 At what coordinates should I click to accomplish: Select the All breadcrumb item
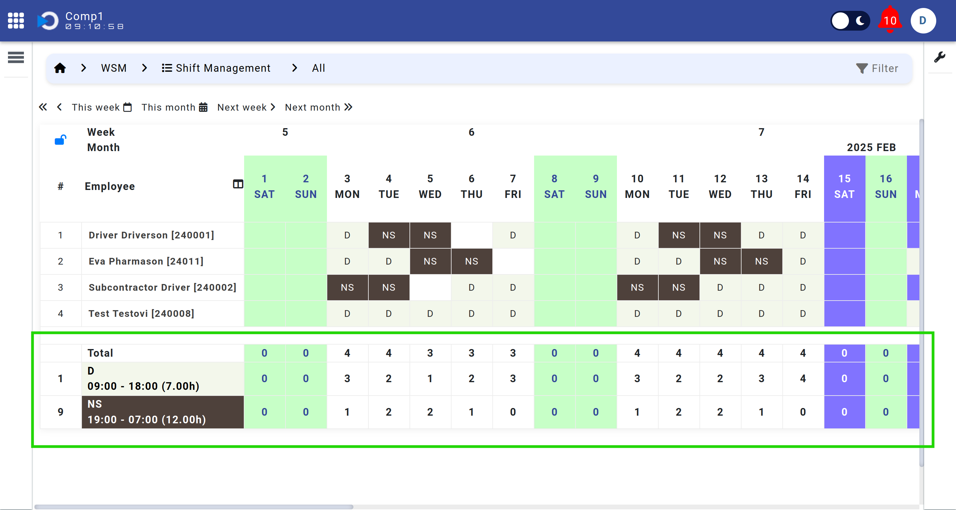pos(318,68)
